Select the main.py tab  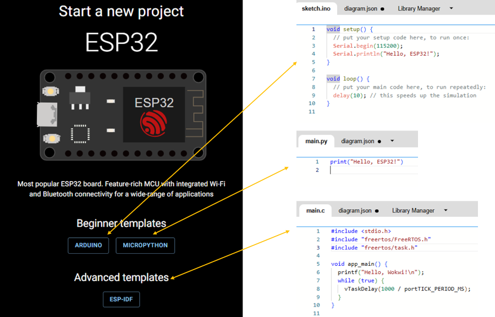tap(316, 141)
